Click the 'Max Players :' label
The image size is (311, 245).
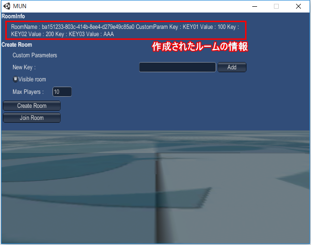click(28, 92)
